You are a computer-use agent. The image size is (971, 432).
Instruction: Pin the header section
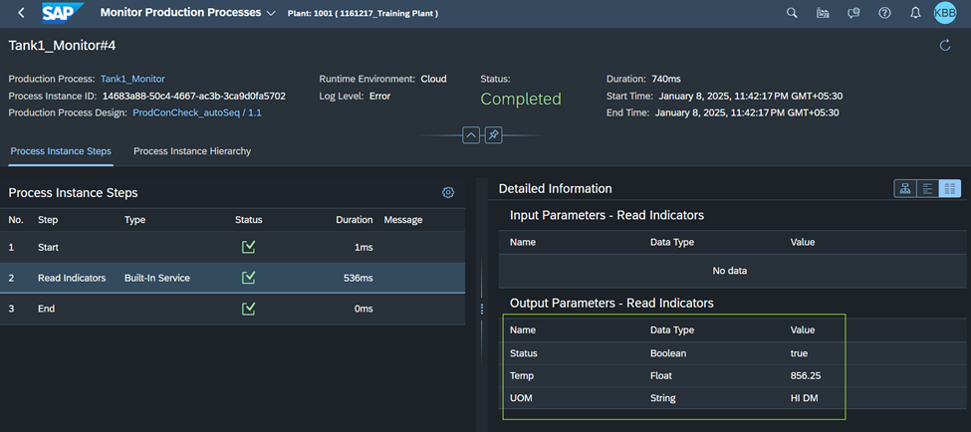tap(493, 135)
